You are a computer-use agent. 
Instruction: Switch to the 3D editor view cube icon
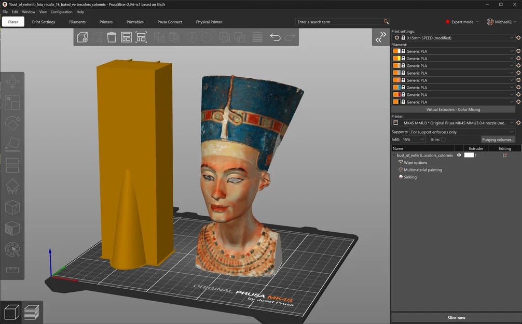click(x=11, y=312)
